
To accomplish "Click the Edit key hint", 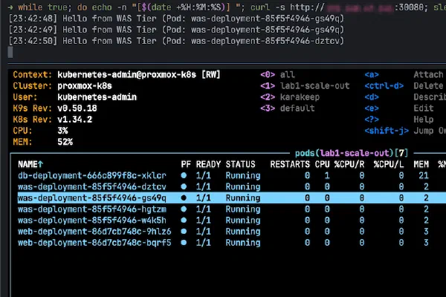I will 424,108.
